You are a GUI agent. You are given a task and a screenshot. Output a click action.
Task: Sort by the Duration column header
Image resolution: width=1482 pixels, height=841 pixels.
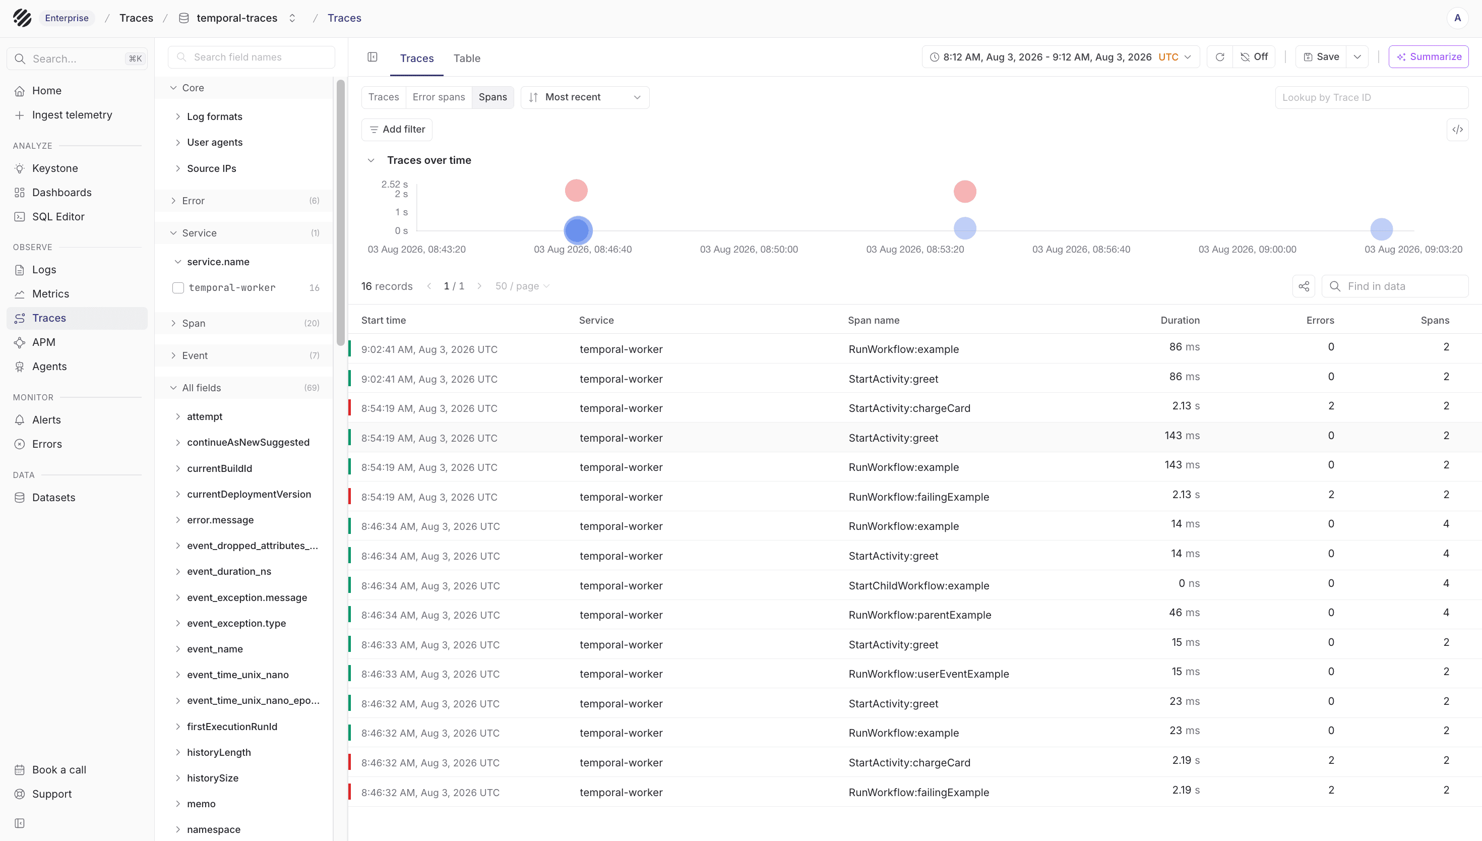point(1180,321)
